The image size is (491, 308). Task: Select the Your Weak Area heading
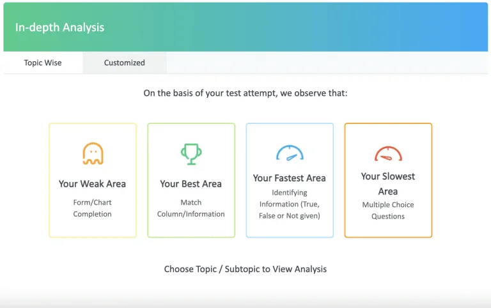92,183
